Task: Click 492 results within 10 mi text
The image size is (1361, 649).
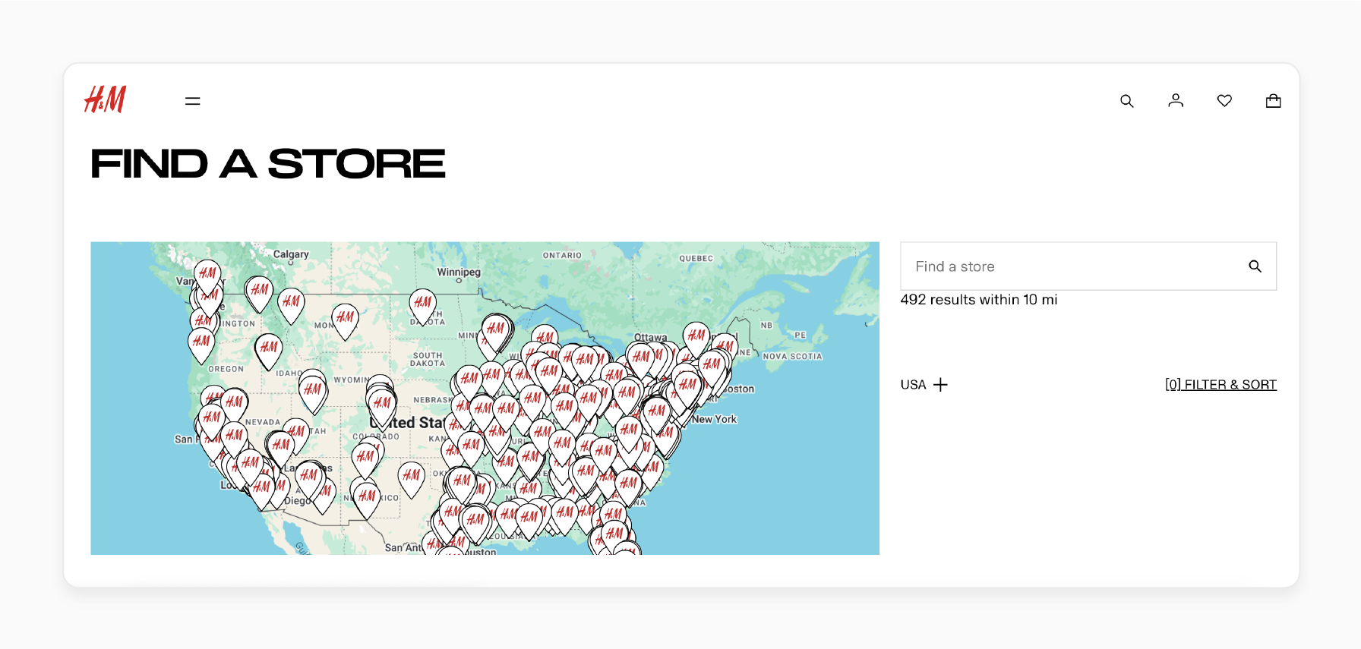Action: click(x=979, y=300)
